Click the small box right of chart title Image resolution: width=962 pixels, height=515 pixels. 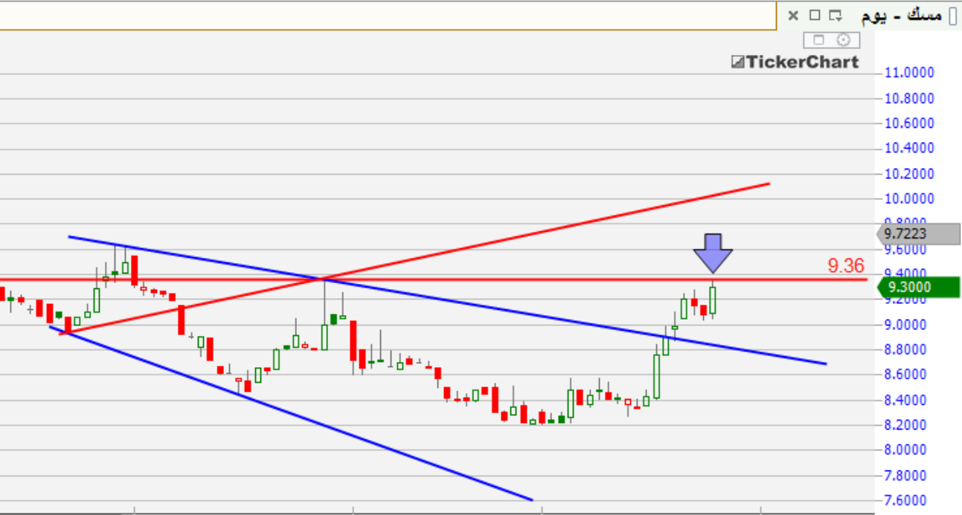point(953,16)
